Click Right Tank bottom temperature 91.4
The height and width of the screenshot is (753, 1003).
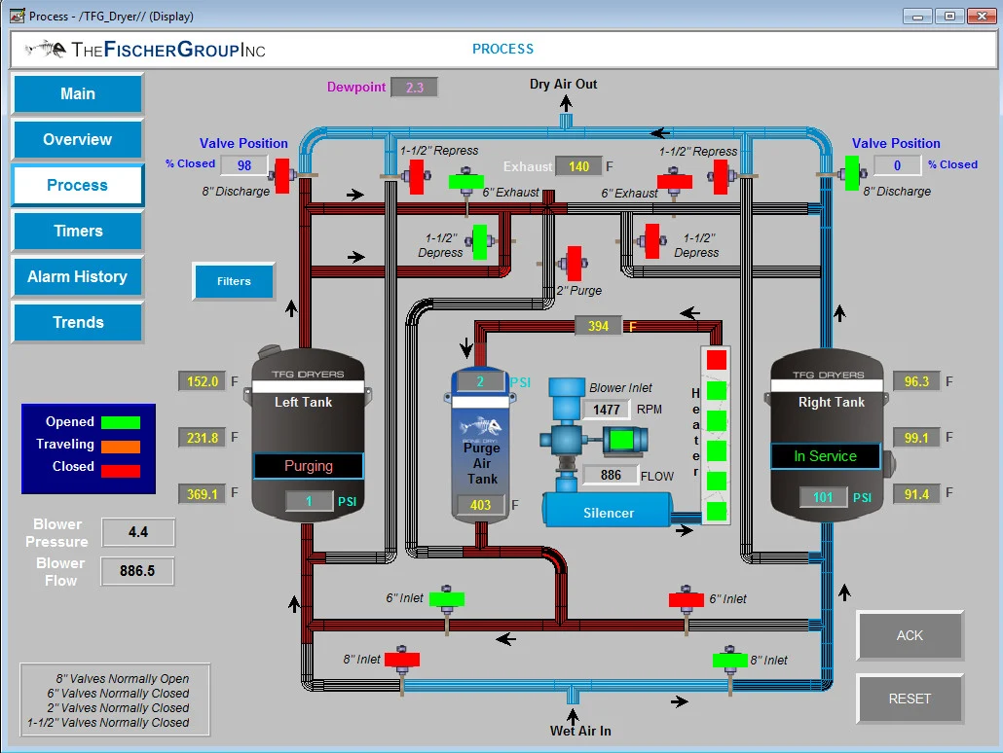pos(916,494)
